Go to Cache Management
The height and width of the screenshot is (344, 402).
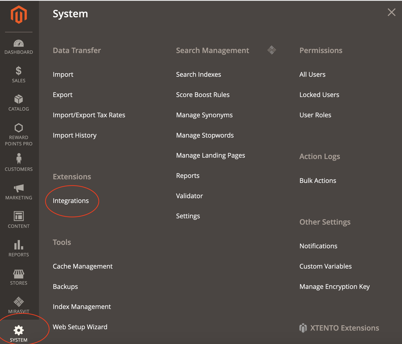click(x=83, y=266)
